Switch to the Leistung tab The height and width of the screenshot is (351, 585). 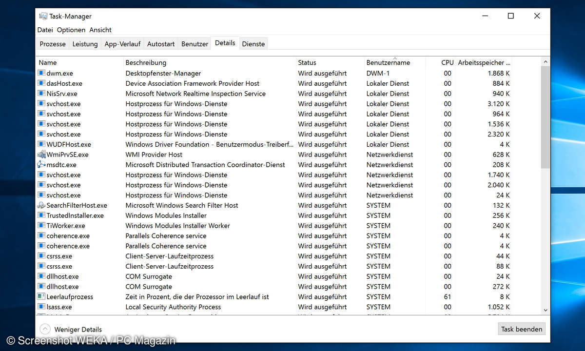pyautogui.click(x=85, y=44)
